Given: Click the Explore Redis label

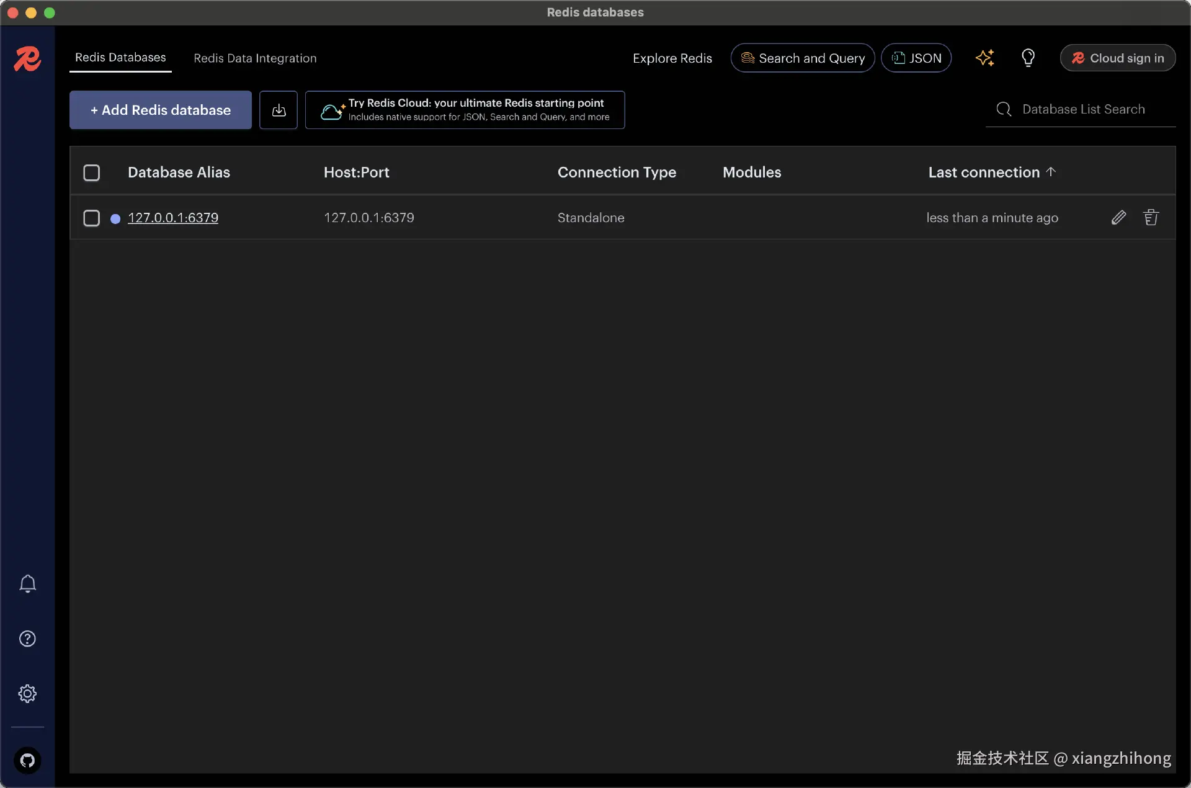Looking at the screenshot, I should [672, 58].
